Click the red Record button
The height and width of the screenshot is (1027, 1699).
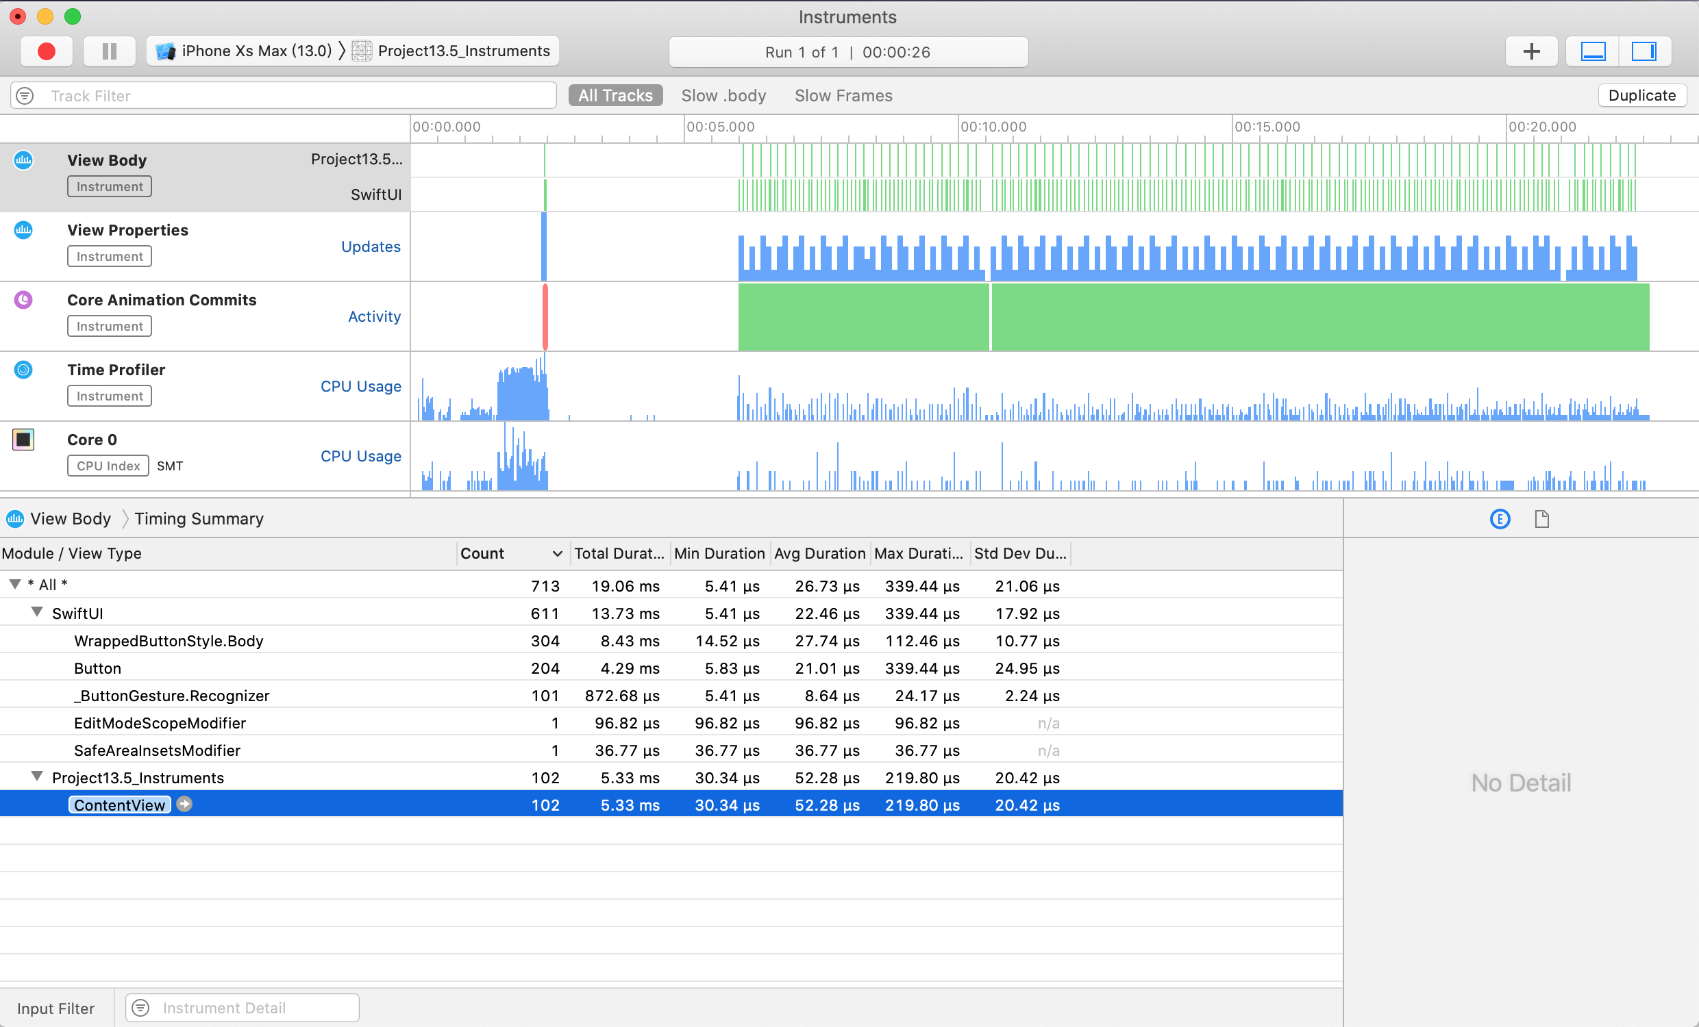tap(46, 52)
